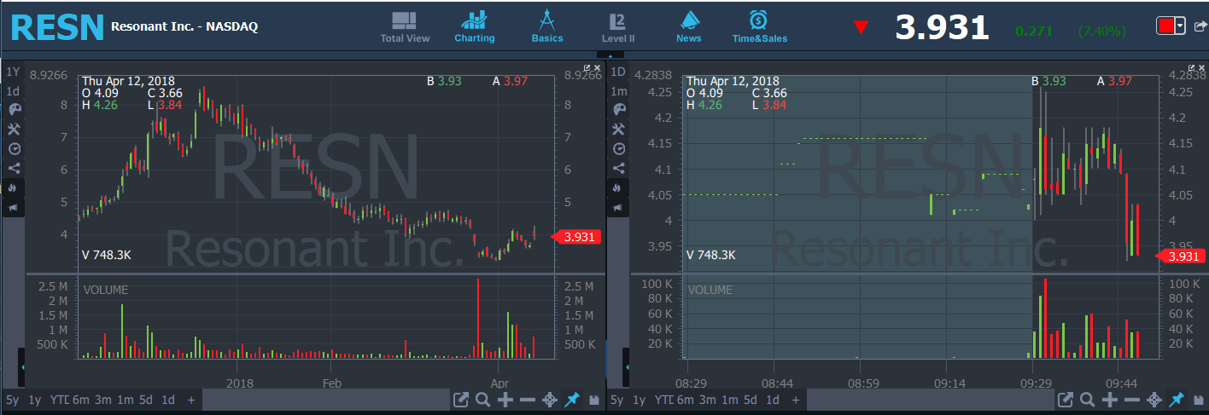Open the drawing tools icon on right chart
Image resolution: width=1209 pixels, height=415 pixels.
click(x=619, y=129)
